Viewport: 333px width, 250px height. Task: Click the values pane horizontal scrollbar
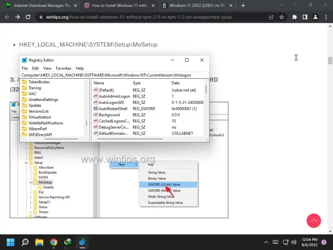pyautogui.click(x=130, y=139)
